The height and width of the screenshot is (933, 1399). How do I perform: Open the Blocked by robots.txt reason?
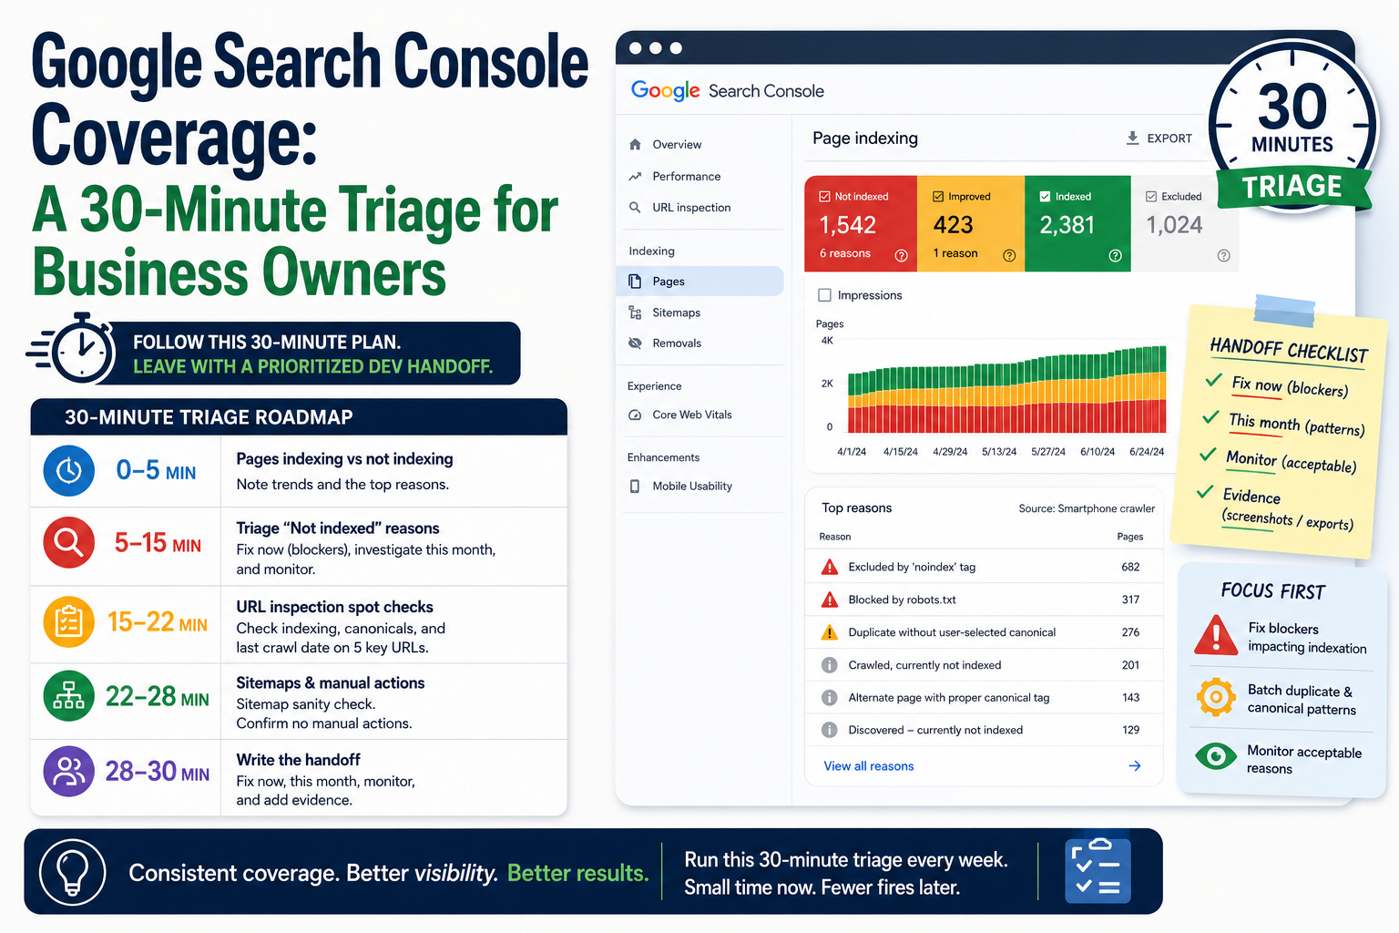pyautogui.click(x=984, y=600)
